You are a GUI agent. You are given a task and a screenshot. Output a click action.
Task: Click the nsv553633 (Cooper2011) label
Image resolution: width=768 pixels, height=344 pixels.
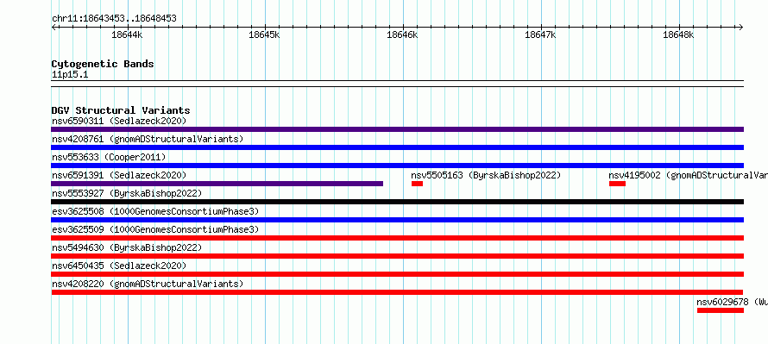pyautogui.click(x=109, y=157)
